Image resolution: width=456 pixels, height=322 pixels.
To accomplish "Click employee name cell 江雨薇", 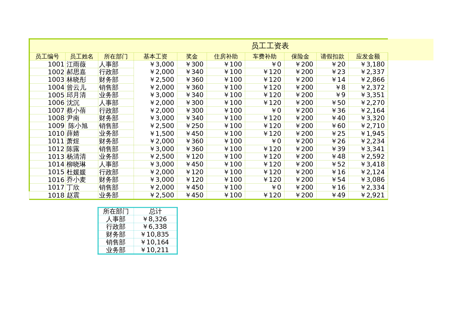I will tap(76, 64).
